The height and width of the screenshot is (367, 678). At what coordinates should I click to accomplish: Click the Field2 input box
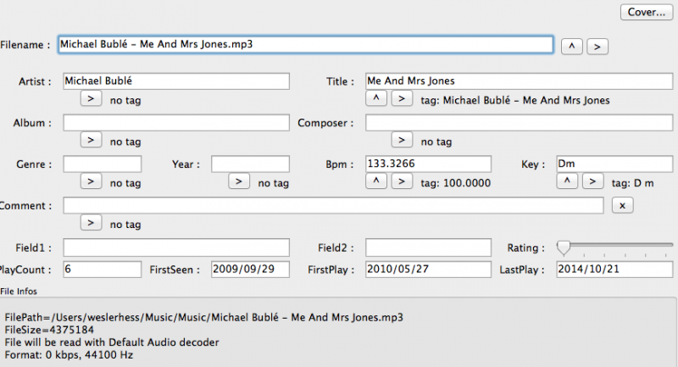428,247
